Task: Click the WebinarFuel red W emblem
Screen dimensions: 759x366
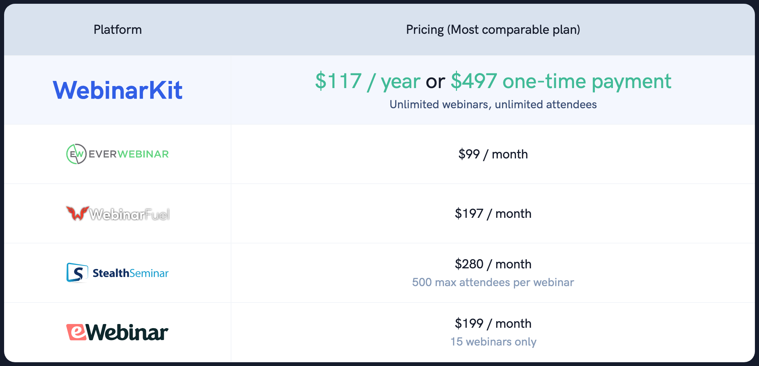Action: [x=77, y=213]
